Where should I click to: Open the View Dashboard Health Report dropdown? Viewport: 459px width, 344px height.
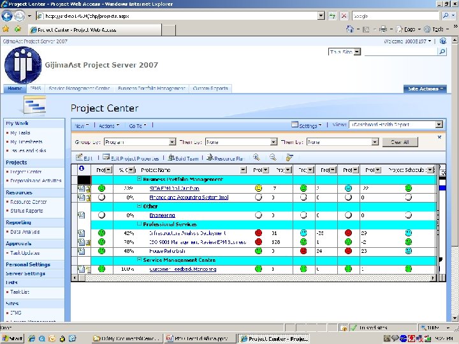(x=439, y=125)
